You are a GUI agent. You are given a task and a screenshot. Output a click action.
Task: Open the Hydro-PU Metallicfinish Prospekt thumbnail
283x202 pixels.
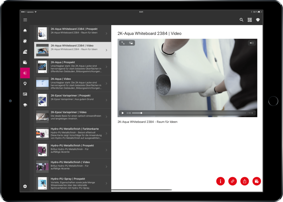click(42, 150)
